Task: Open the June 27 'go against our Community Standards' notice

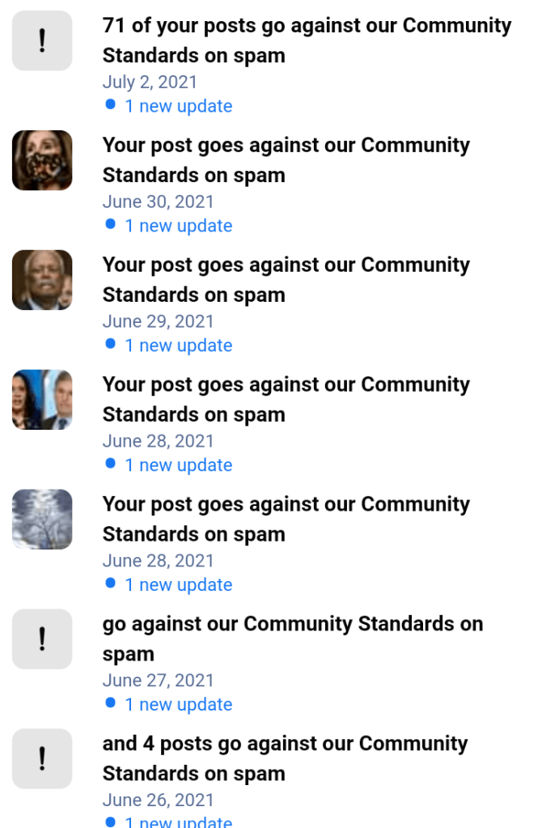Action: pyautogui.click(x=292, y=638)
